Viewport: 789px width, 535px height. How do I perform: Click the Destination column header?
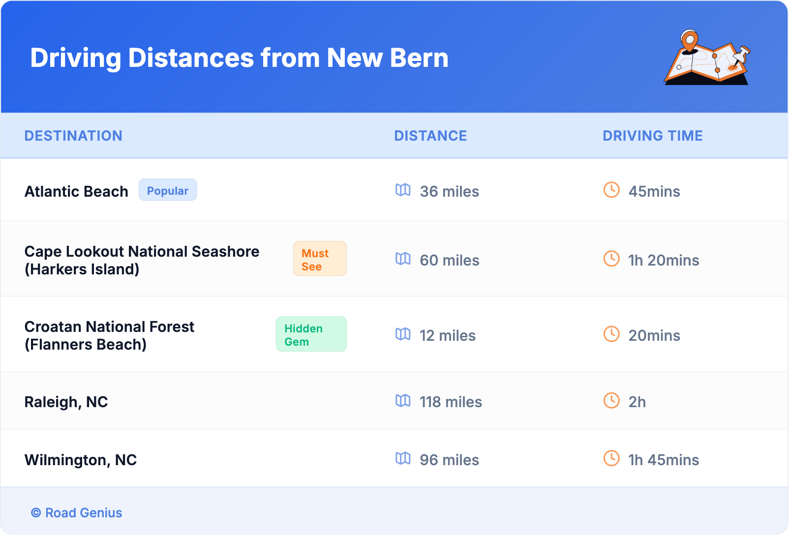(x=73, y=136)
